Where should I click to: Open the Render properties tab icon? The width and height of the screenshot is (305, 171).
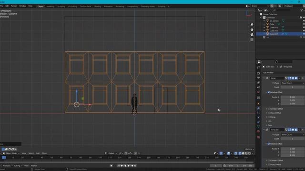[258, 73]
